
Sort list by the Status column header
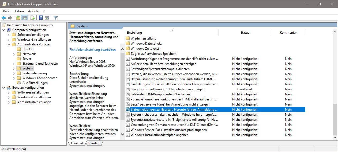(x=245, y=33)
